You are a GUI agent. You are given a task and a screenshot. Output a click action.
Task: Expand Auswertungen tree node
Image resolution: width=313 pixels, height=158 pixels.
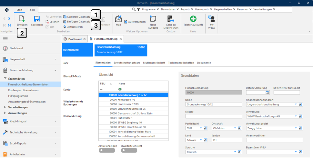pyautogui.click(x=5, y=113)
